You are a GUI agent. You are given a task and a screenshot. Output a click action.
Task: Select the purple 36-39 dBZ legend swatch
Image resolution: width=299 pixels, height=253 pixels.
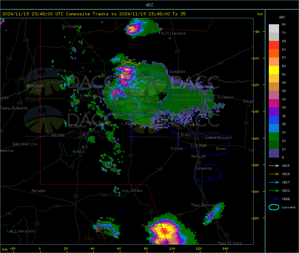pos(274,112)
